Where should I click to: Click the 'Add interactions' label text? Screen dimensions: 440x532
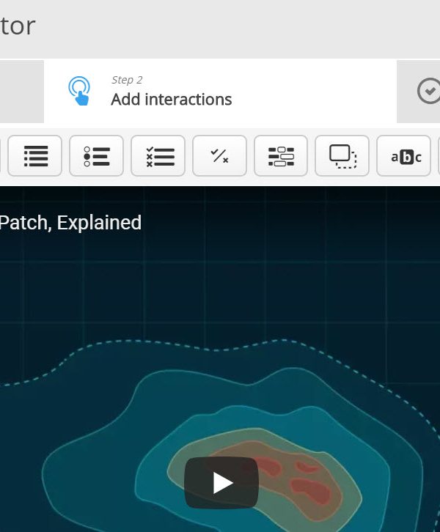click(x=172, y=100)
